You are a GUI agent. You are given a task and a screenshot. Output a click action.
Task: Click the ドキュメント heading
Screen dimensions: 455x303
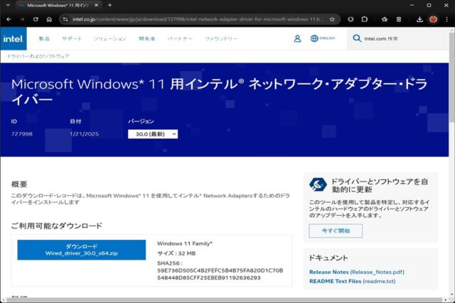[x=328, y=258]
